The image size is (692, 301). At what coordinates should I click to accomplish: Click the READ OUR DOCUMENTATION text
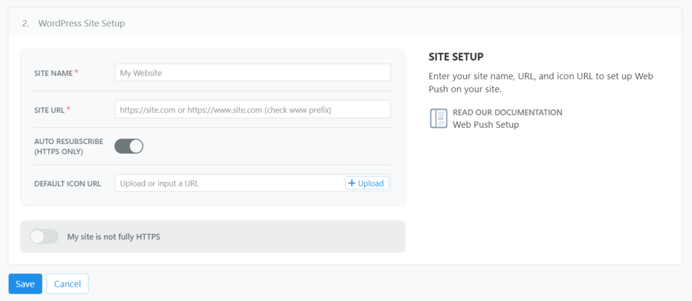(508, 112)
